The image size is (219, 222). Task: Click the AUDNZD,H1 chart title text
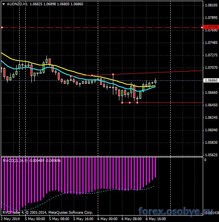[17, 4]
